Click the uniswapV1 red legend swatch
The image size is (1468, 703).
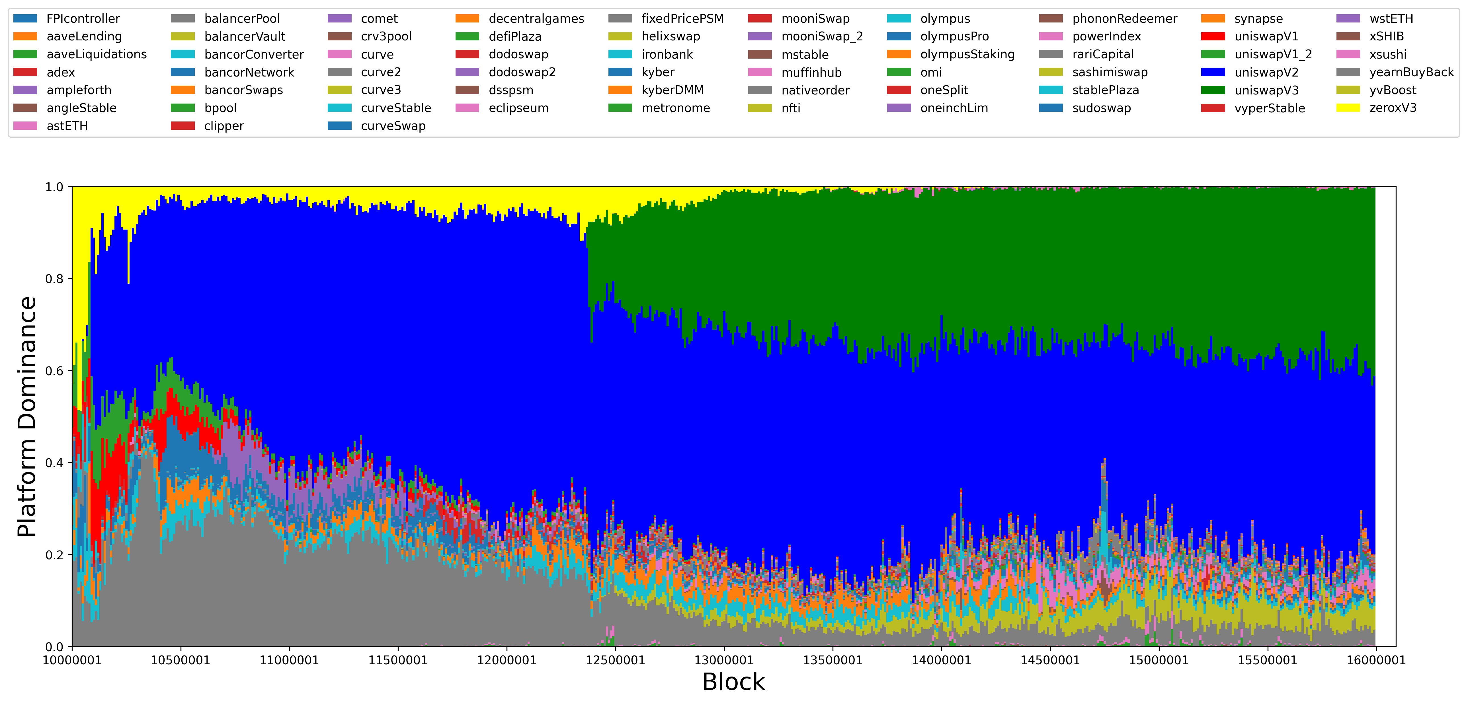click(1213, 36)
